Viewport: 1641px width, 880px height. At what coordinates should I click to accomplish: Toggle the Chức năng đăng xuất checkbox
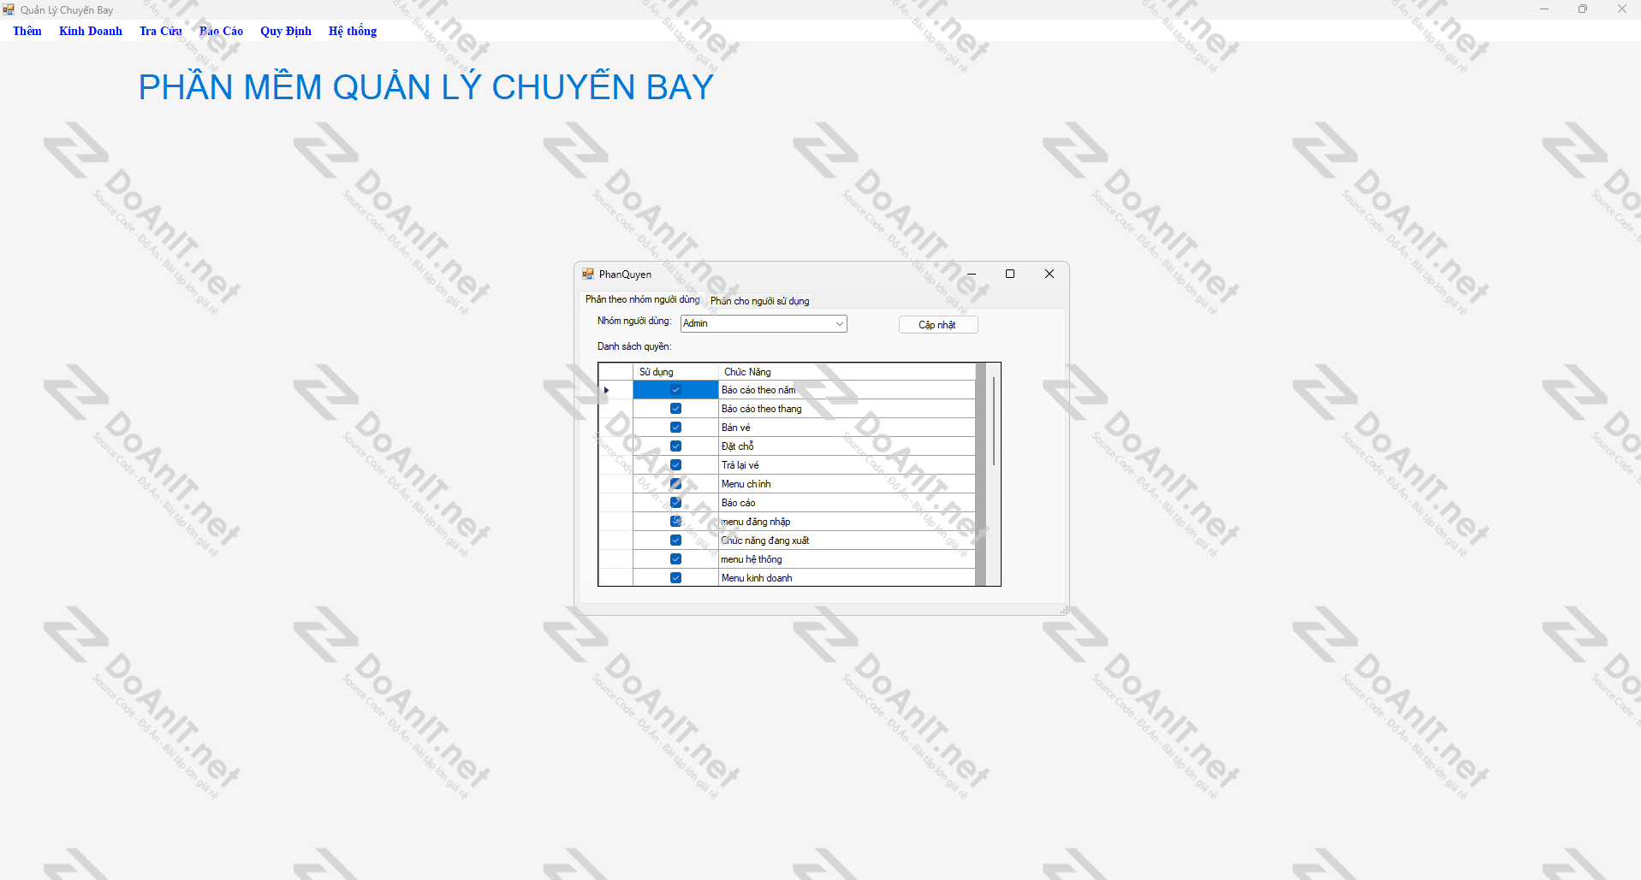pyautogui.click(x=675, y=540)
